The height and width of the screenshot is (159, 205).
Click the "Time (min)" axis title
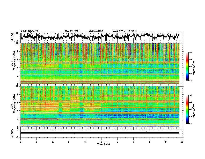tap(104, 144)
